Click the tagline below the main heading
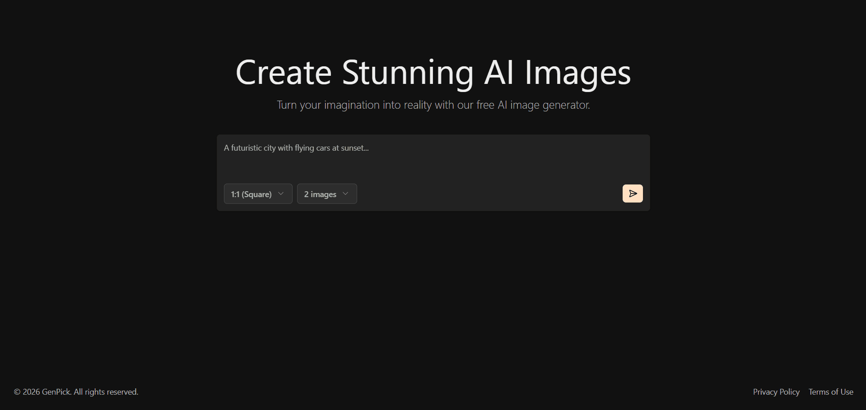Viewport: 866px width, 410px height. (433, 105)
